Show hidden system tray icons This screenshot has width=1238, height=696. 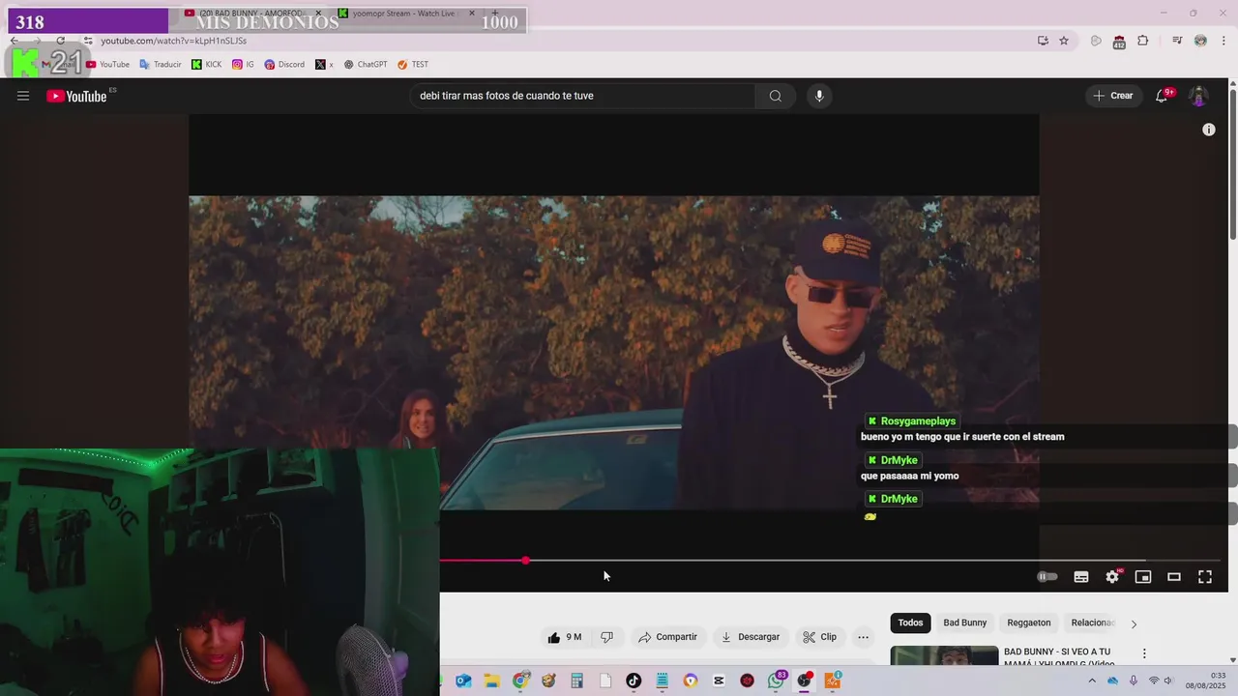pyautogui.click(x=1092, y=681)
